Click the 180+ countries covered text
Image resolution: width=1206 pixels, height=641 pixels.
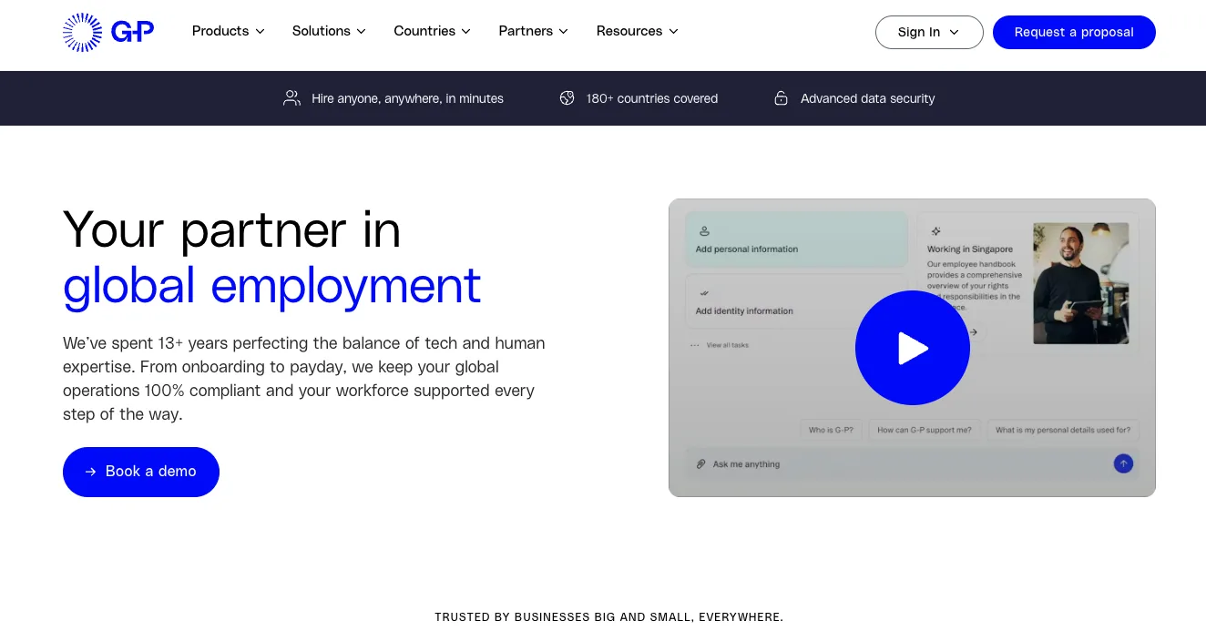click(x=652, y=98)
